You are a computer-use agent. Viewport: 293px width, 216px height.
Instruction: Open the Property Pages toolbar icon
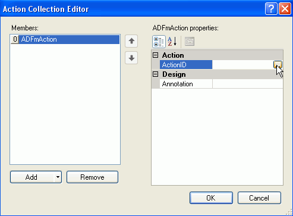coord(190,42)
